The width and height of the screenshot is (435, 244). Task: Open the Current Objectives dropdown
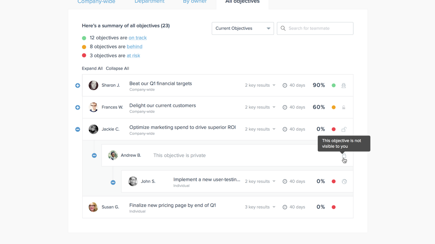[242, 28]
